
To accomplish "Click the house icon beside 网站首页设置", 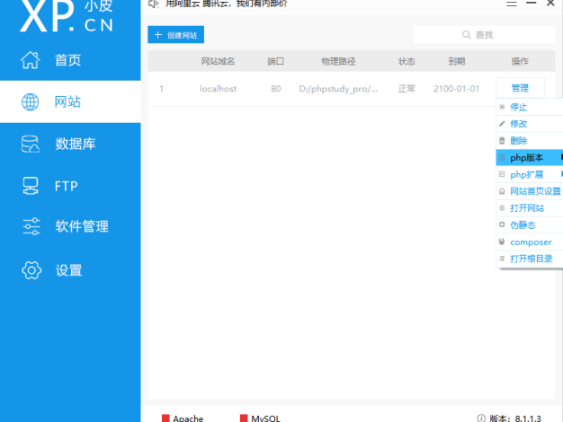I will click(x=502, y=191).
